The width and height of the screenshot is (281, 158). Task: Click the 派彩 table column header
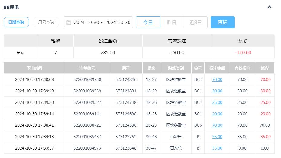[264, 68]
